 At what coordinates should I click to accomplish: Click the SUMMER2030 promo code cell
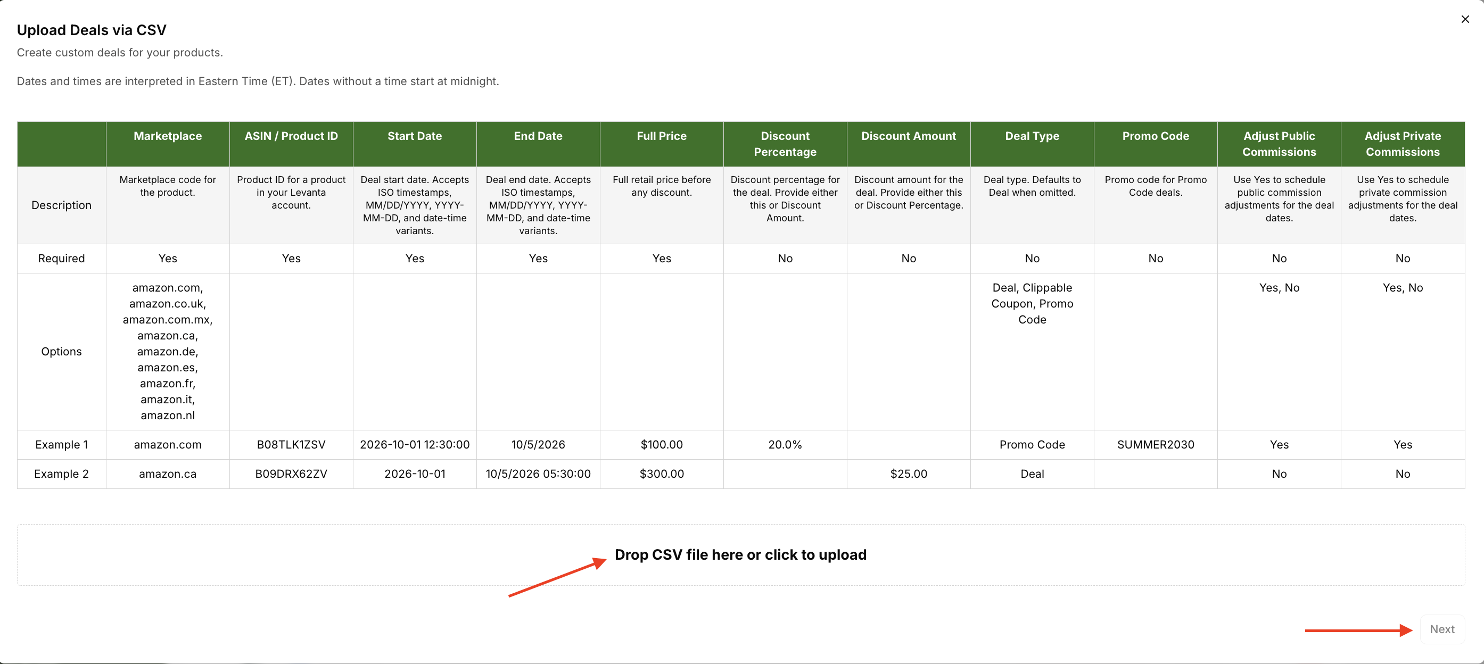click(1156, 445)
